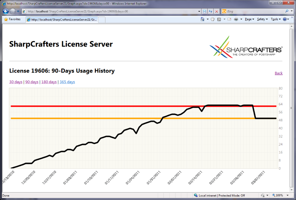The width and height of the screenshot is (296, 200).
Task: Click the page title SharpCrafters License Server
Action: pyautogui.click(x=61, y=44)
